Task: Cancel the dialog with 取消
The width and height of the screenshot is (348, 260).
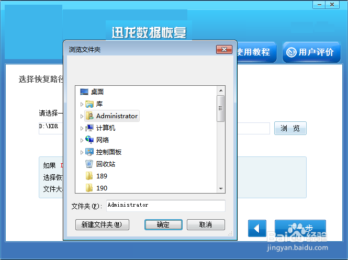Action: (x=206, y=225)
